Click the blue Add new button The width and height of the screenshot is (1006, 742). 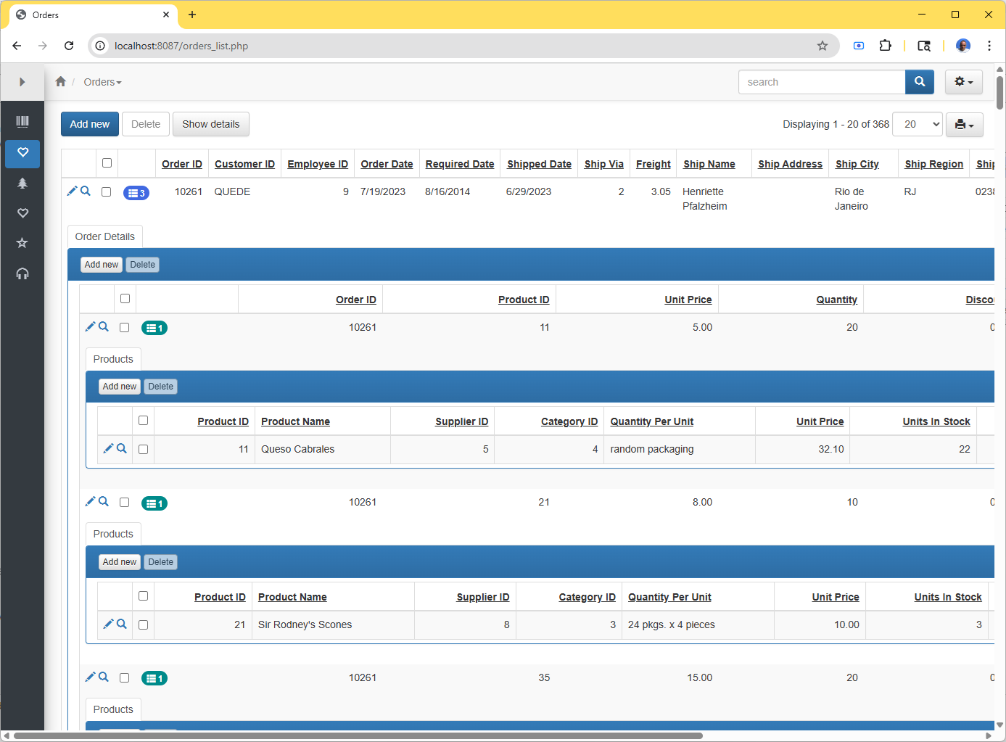pos(90,124)
